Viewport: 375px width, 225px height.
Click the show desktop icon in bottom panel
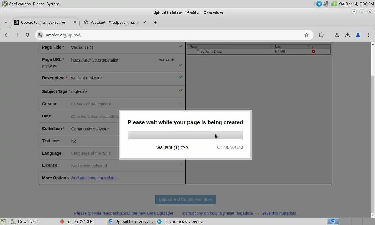click(x=3, y=221)
